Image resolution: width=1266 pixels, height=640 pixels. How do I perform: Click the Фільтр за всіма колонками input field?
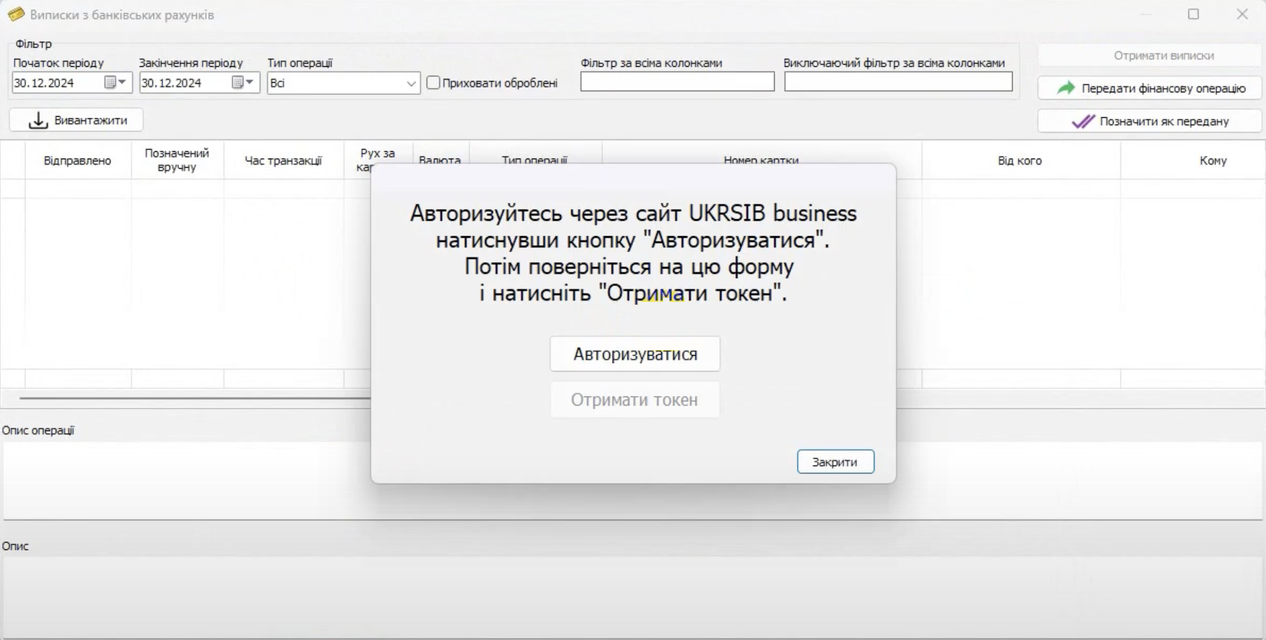pyautogui.click(x=677, y=82)
